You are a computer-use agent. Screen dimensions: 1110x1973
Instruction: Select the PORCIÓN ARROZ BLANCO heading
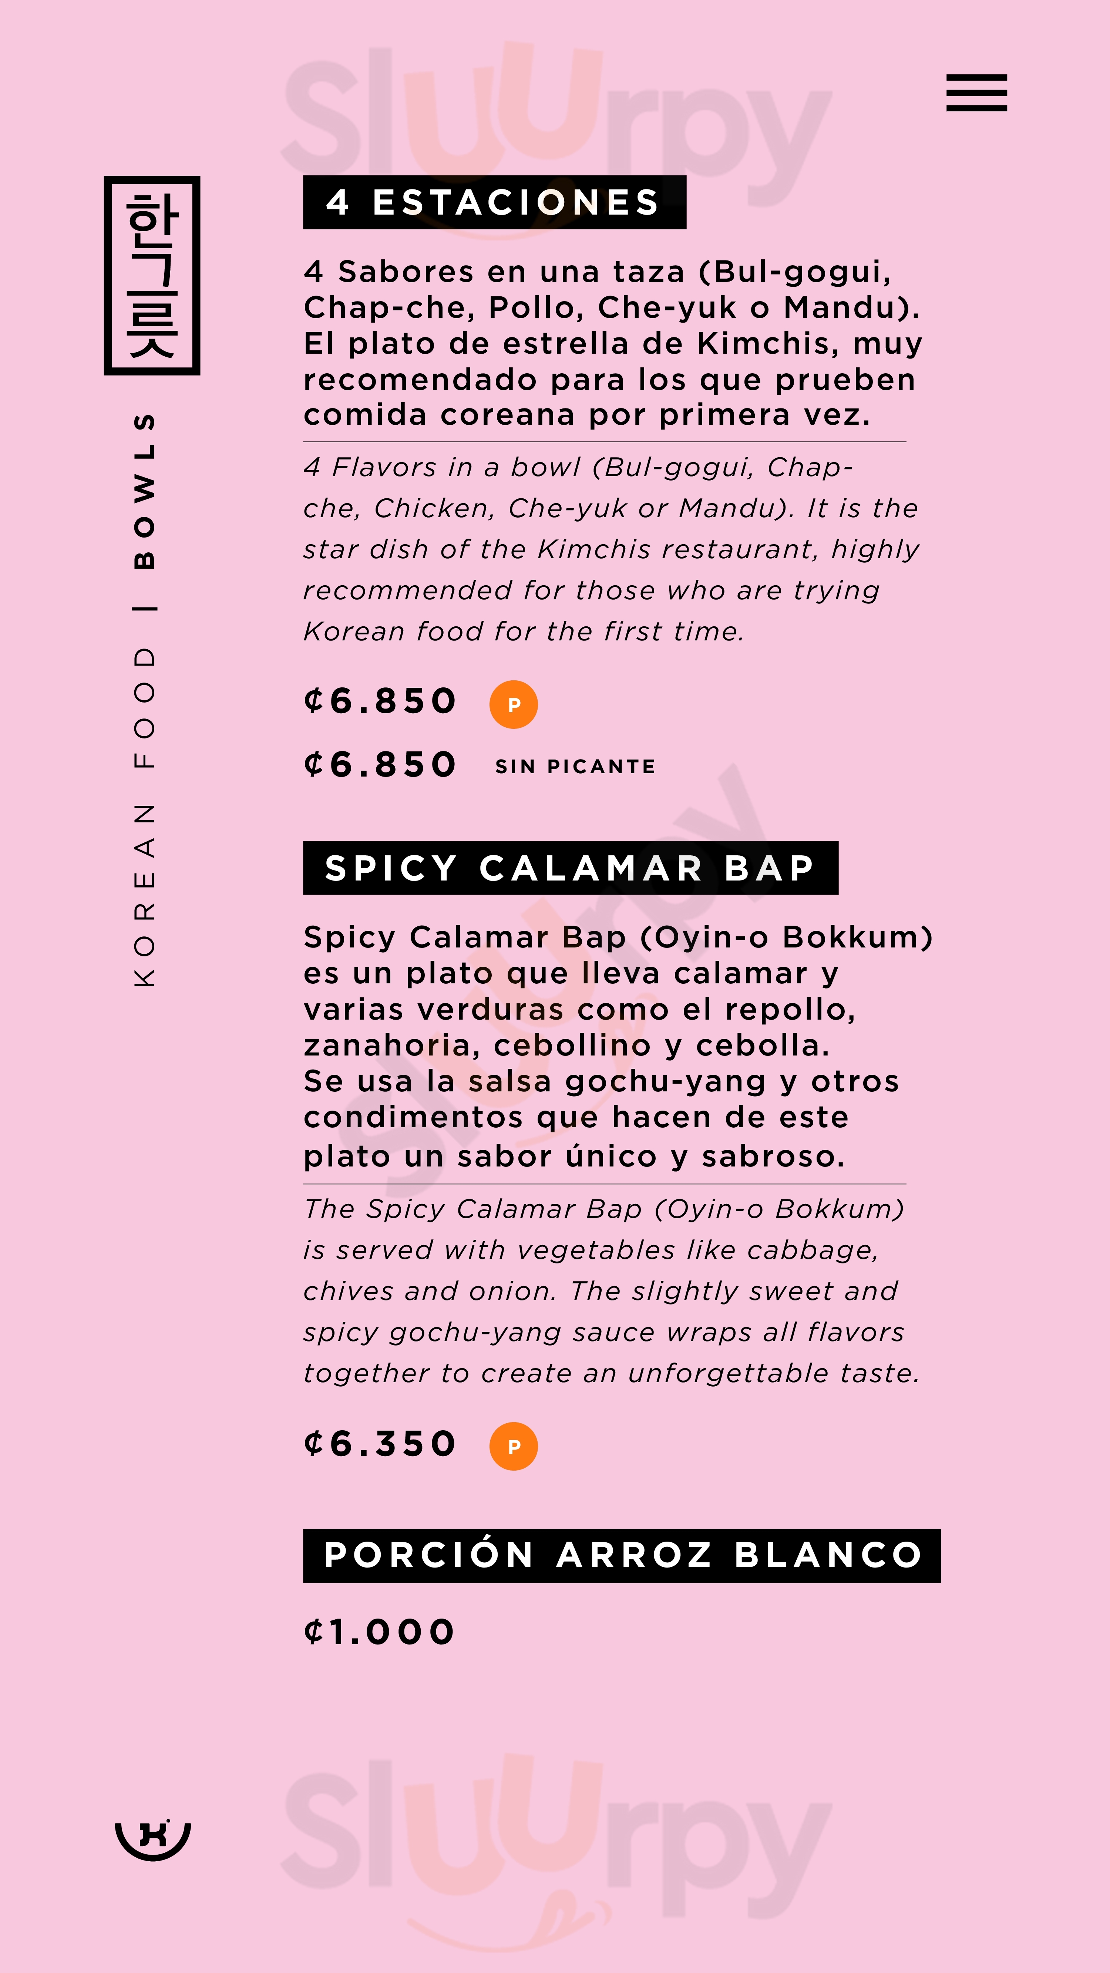(621, 1556)
